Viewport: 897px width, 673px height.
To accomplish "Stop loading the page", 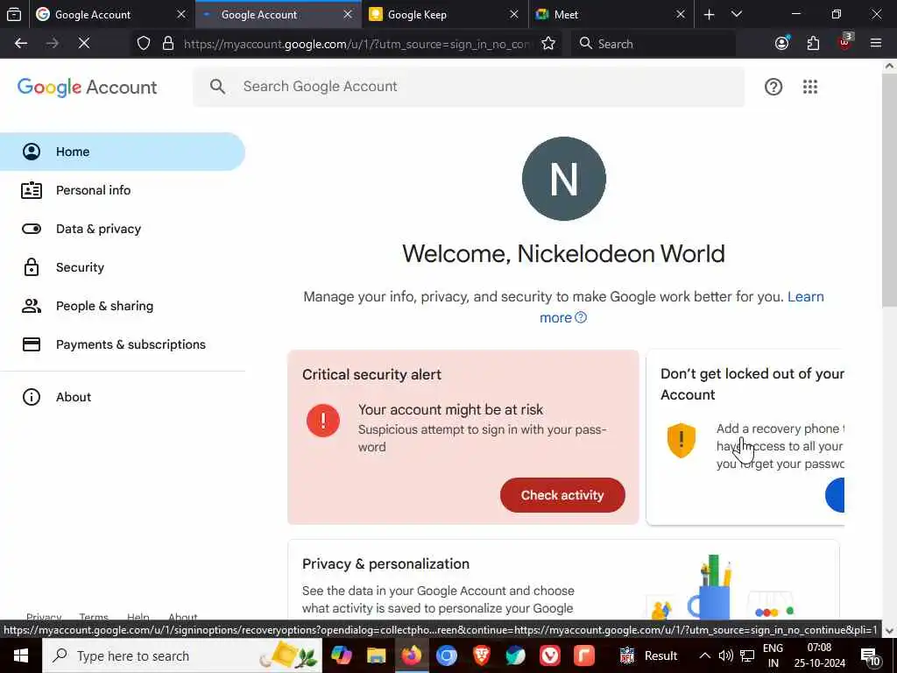I will click(x=84, y=44).
